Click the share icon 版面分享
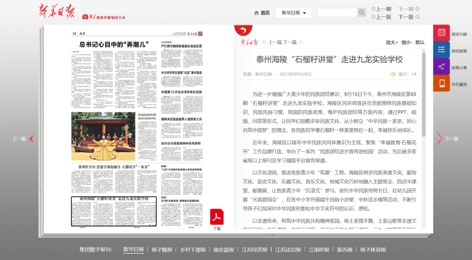 tap(441, 66)
